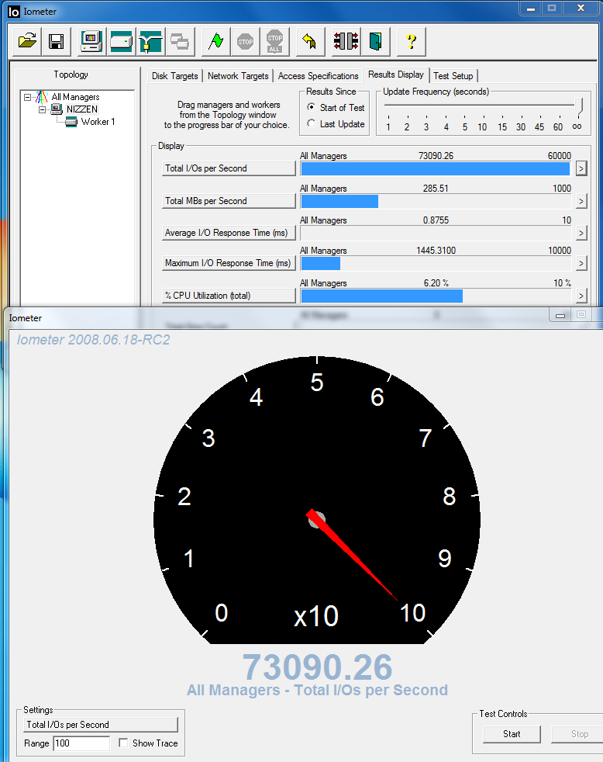Click Worker 1 label in topology tree
This screenshot has width=603, height=762.
click(x=98, y=122)
